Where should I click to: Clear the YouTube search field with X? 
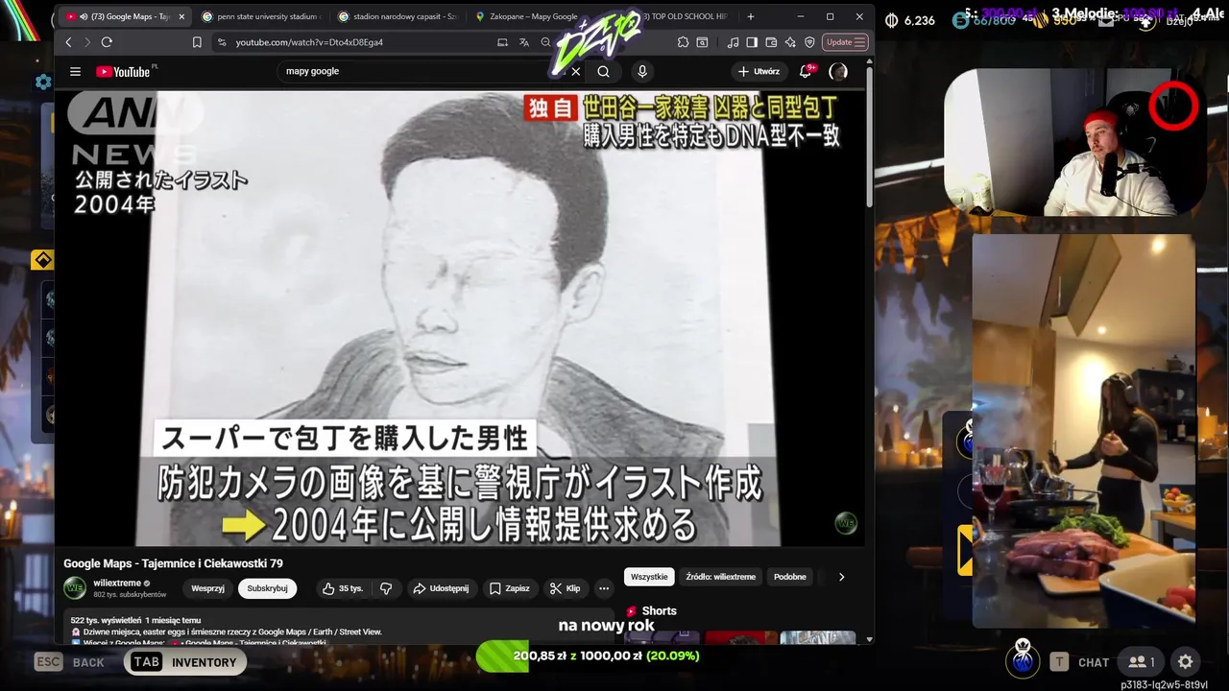coord(575,71)
